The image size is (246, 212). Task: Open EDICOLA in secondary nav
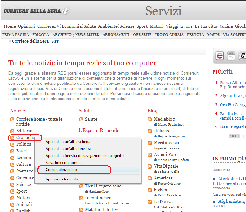click(41, 35)
